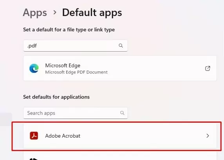Open Adobe Acrobat defaults row
Viewport: 224px width, 160px height.
coord(120,136)
